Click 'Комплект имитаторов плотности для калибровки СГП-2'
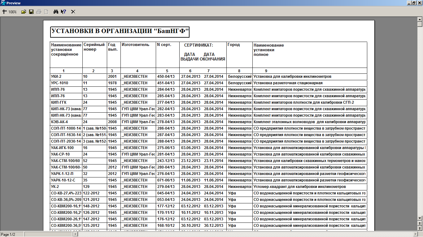The height and width of the screenshot is (237, 423). pyautogui.click(x=303, y=102)
